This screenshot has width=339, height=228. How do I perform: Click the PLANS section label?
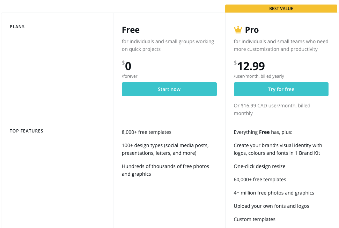[x=17, y=27]
